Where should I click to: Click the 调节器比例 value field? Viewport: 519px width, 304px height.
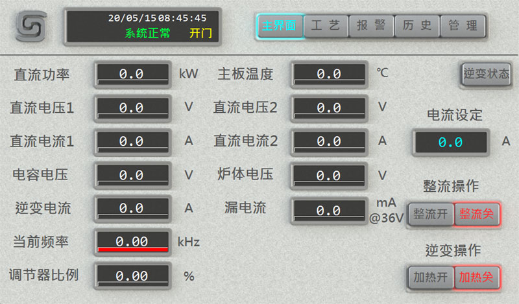click(x=132, y=275)
